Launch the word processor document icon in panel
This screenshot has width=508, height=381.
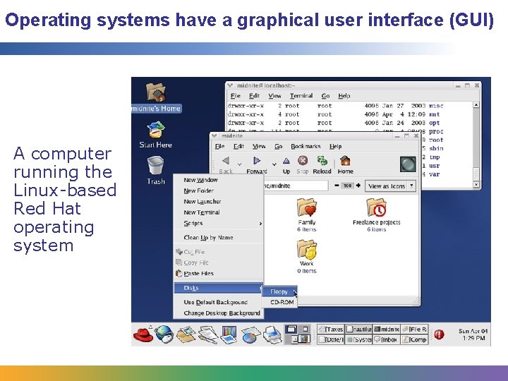[207, 334]
